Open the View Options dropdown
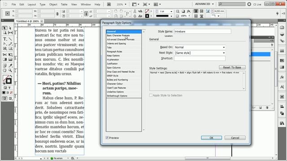Image resolution: width=287 pixels, height=161 pixels. [135, 4]
